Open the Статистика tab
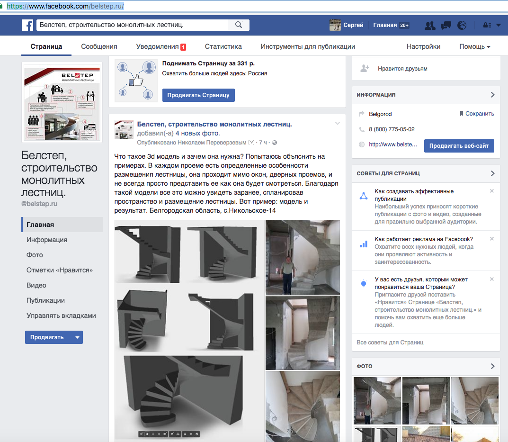508x442 pixels. tap(223, 46)
